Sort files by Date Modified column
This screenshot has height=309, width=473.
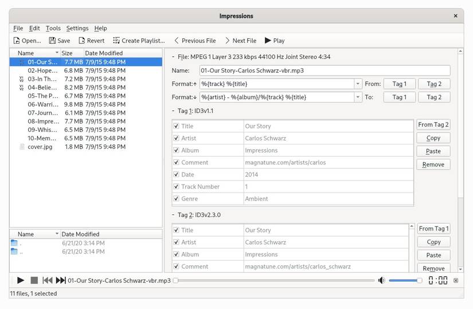pos(123,53)
